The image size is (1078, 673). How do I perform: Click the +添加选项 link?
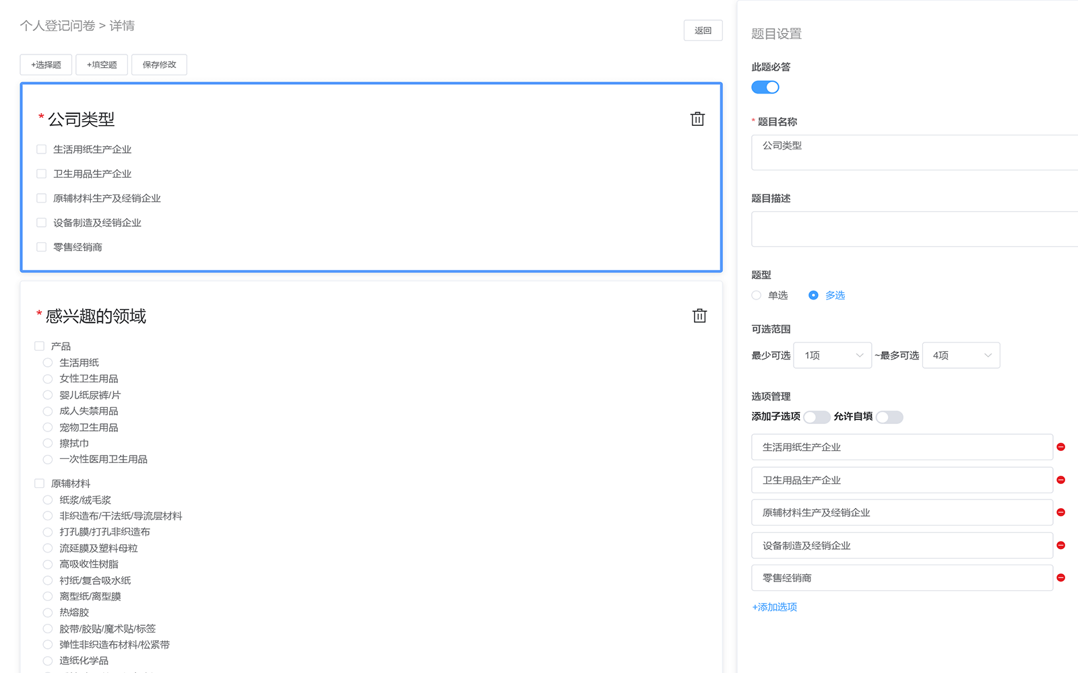(x=775, y=607)
